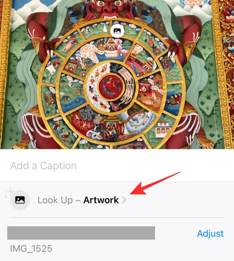Expand the chevron after Artwork
Image resolution: width=234 pixels, height=261 pixels.
click(x=124, y=200)
